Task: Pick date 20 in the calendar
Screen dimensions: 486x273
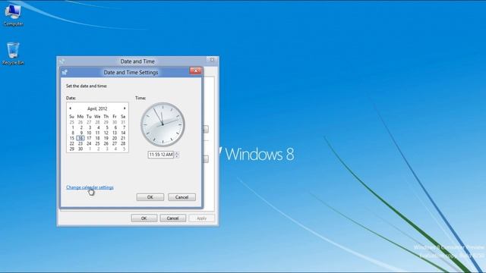Action: [x=115, y=138]
